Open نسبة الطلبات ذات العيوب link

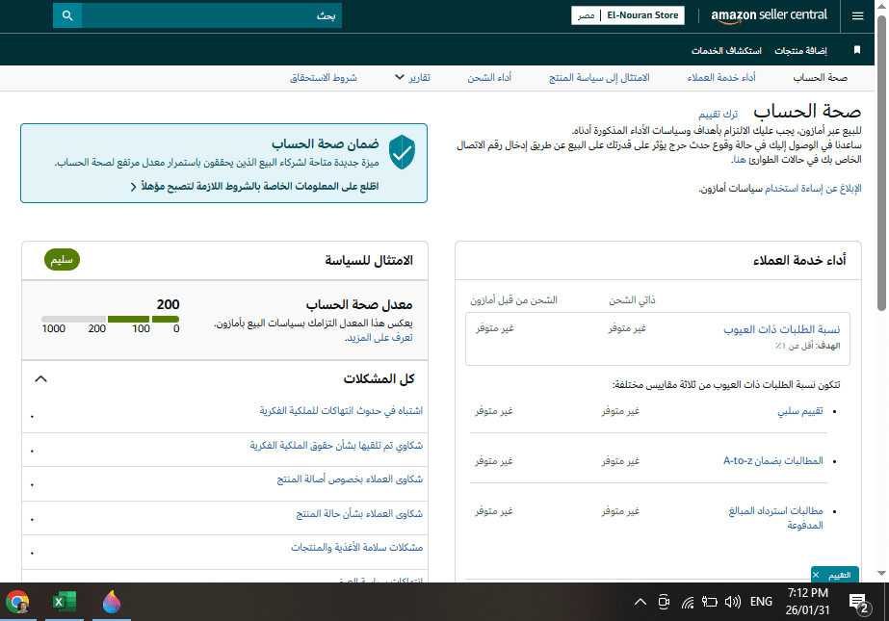coord(774,329)
